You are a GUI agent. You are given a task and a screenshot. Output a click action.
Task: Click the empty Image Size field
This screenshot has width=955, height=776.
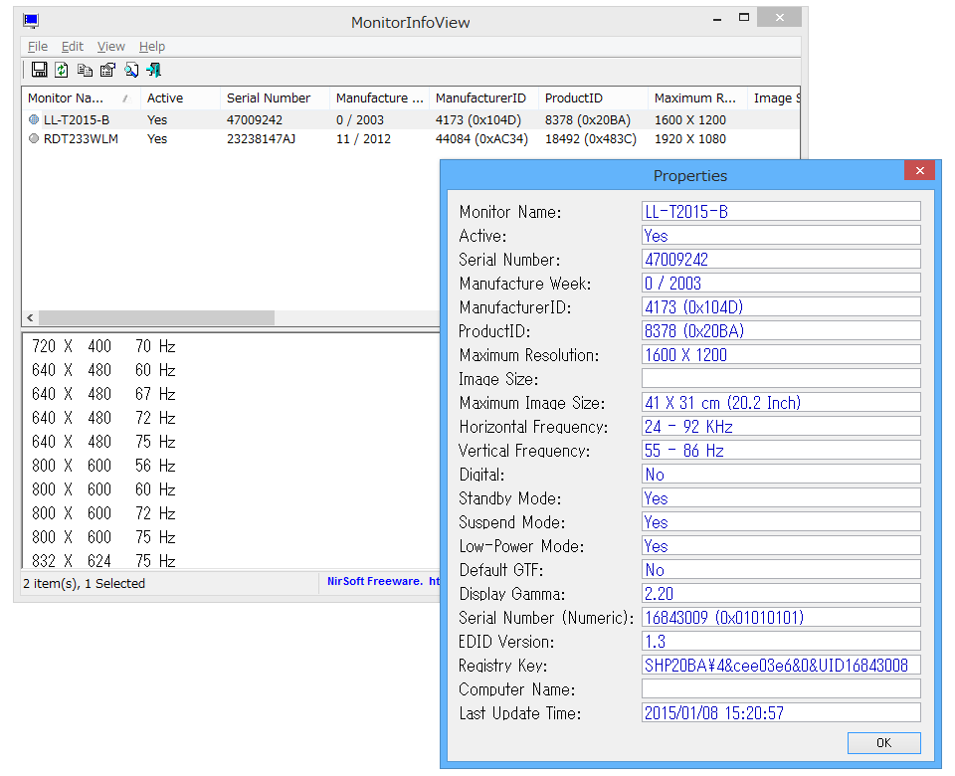point(781,378)
